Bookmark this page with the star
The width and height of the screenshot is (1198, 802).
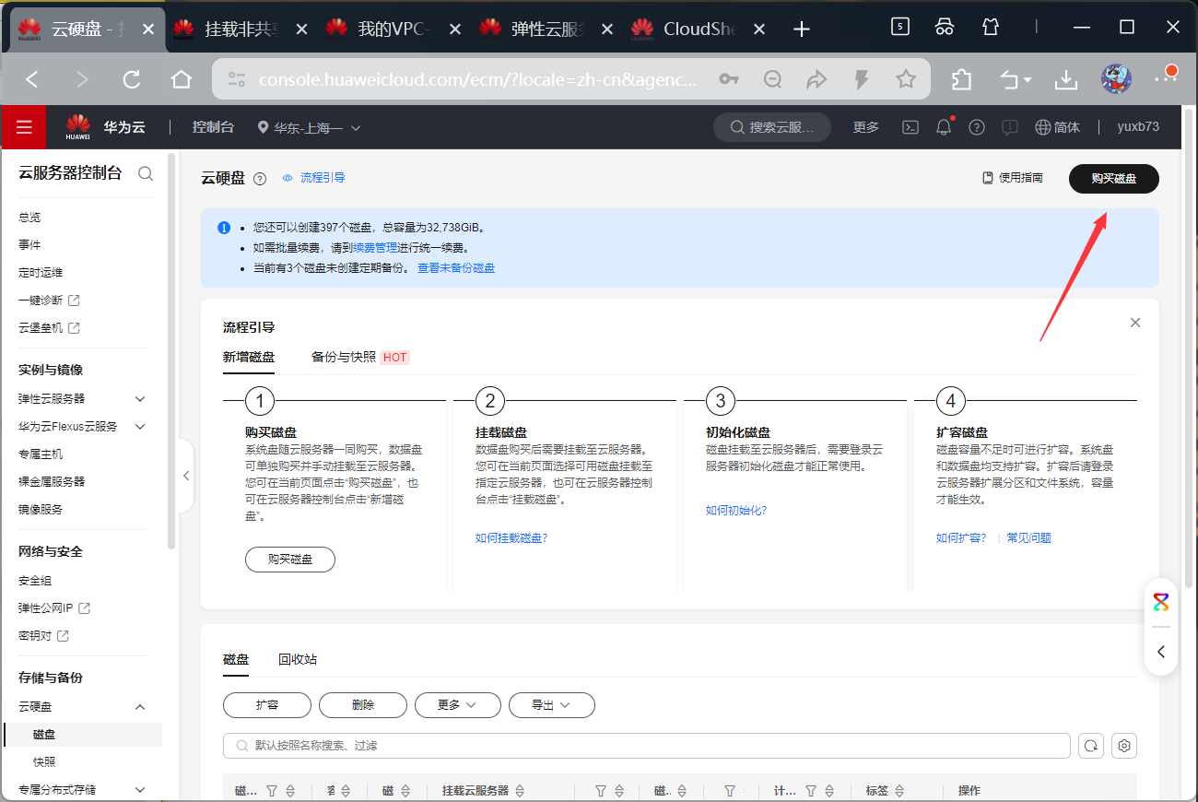tap(906, 80)
